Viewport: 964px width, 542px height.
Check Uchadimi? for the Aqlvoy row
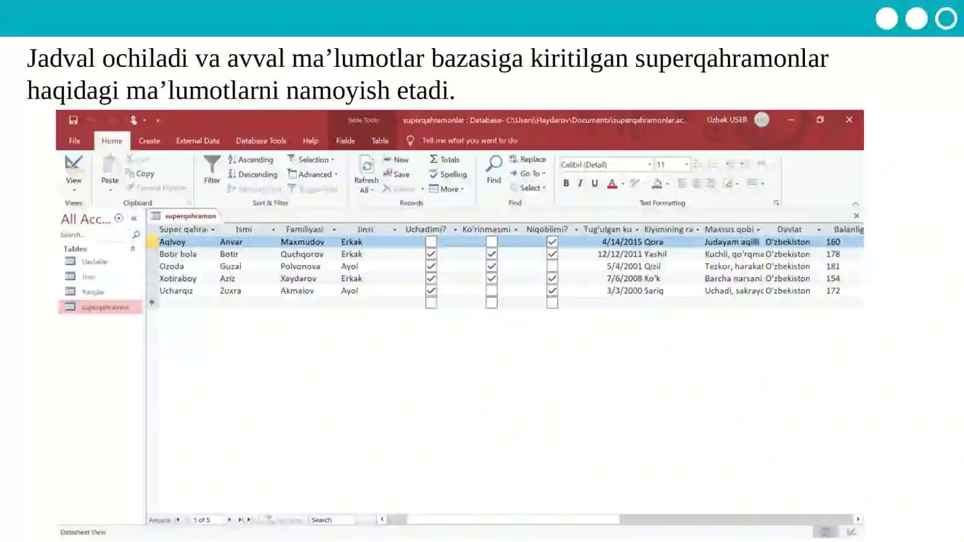[431, 241]
